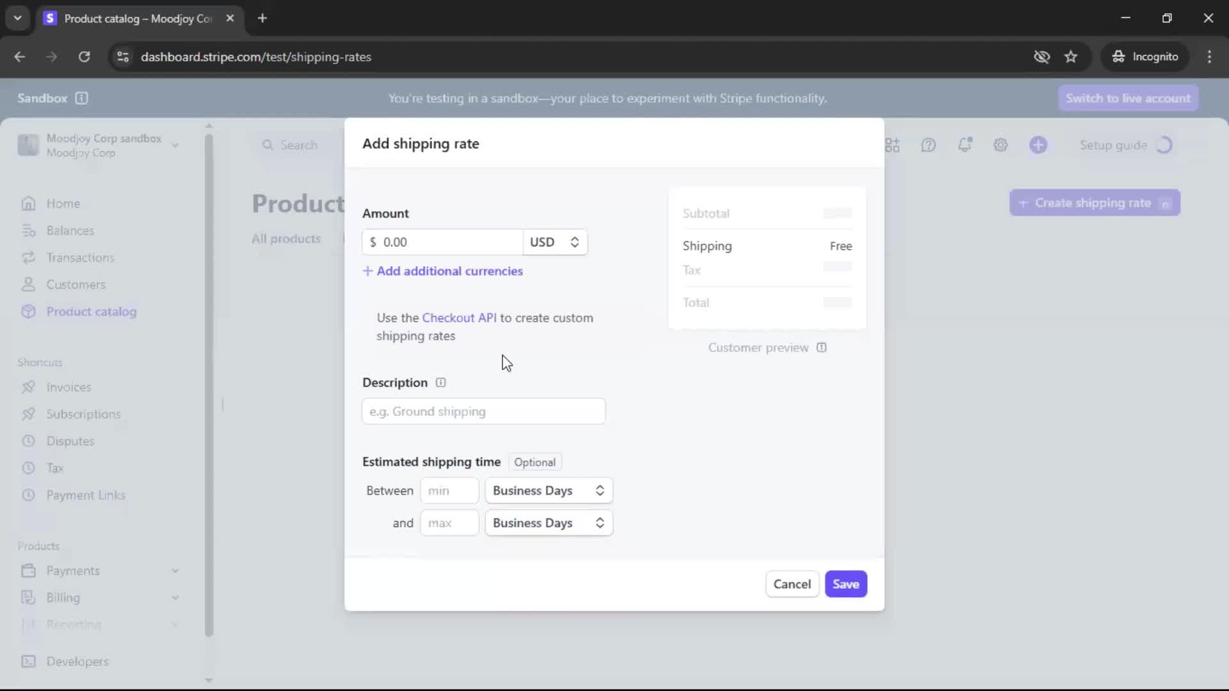Select the All products tab
This screenshot has height=691, width=1229.
(x=286, y=239)
